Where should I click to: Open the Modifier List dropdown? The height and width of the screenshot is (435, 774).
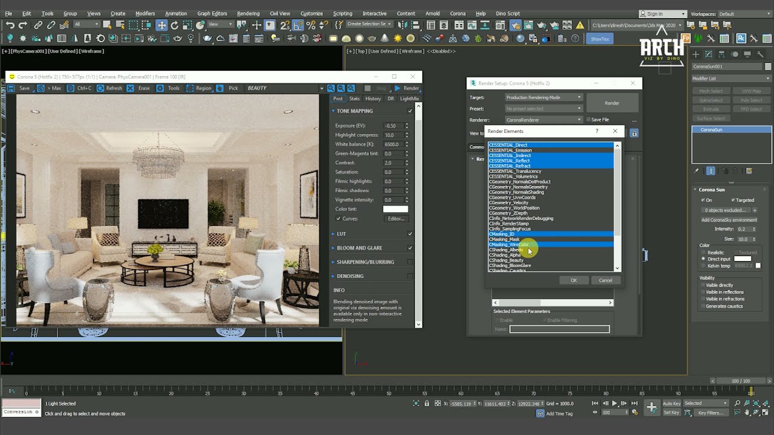(x=732, y=79)
